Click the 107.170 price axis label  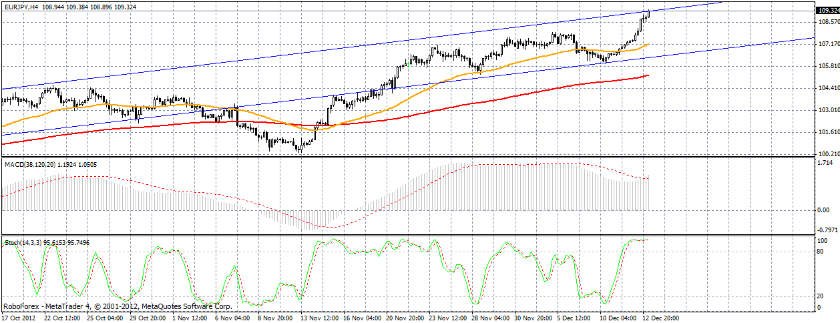[x=828, y=44]
